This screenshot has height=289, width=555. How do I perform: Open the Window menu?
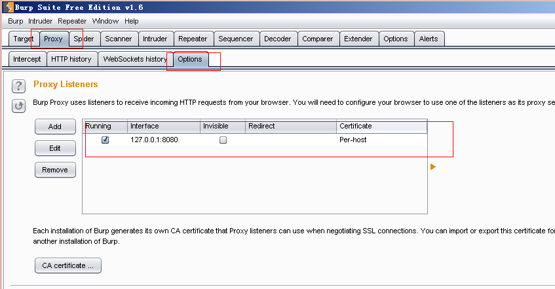pyautogui.click(x=105, y=21)
